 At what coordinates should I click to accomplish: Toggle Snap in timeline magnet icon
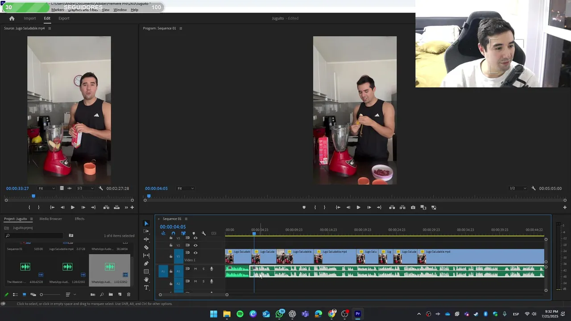[x=173, y=233]
